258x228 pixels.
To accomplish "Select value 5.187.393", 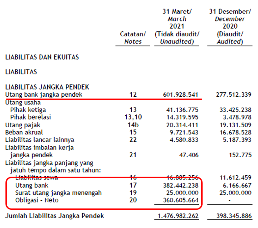I will point(237,140).
